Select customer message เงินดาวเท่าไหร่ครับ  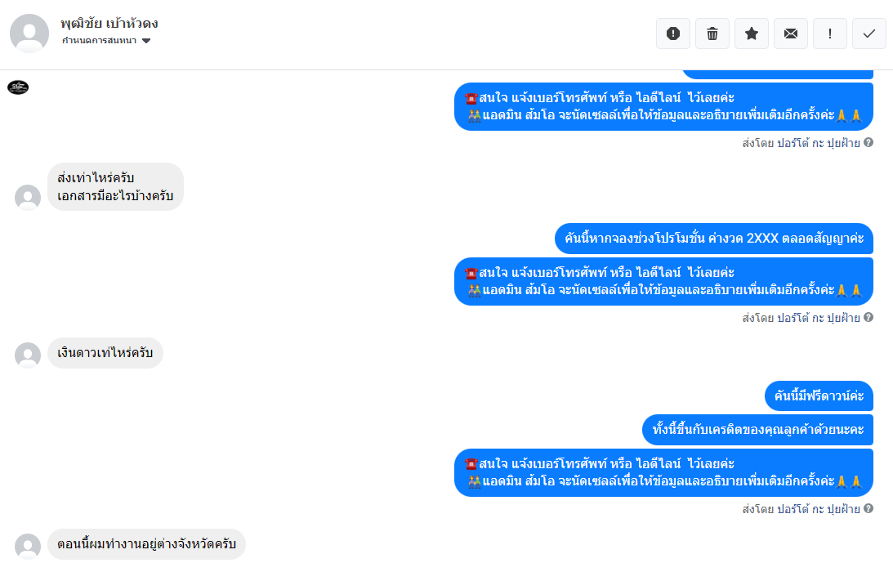(105, 353)
